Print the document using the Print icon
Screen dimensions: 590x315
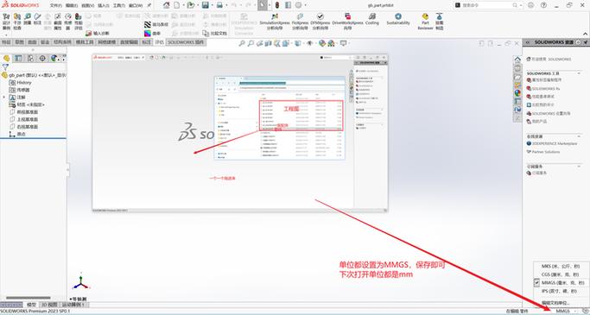tap(219, 5)
